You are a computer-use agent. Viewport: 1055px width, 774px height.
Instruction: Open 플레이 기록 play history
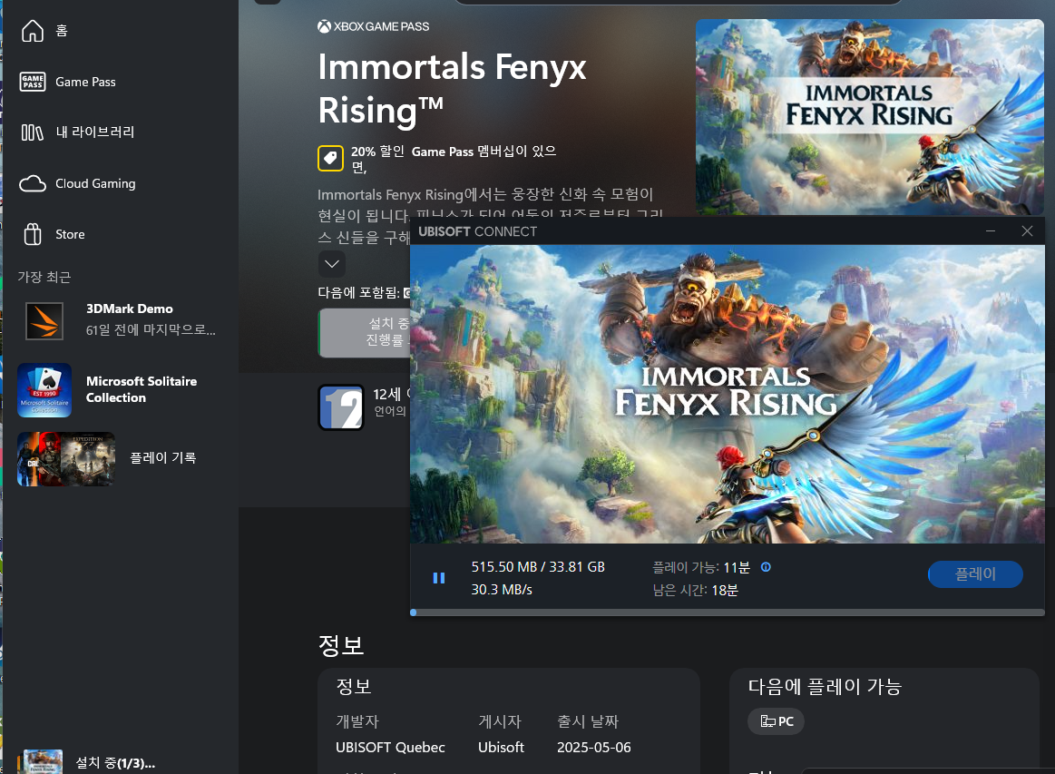pyautogui.click(x=162, y=458)
